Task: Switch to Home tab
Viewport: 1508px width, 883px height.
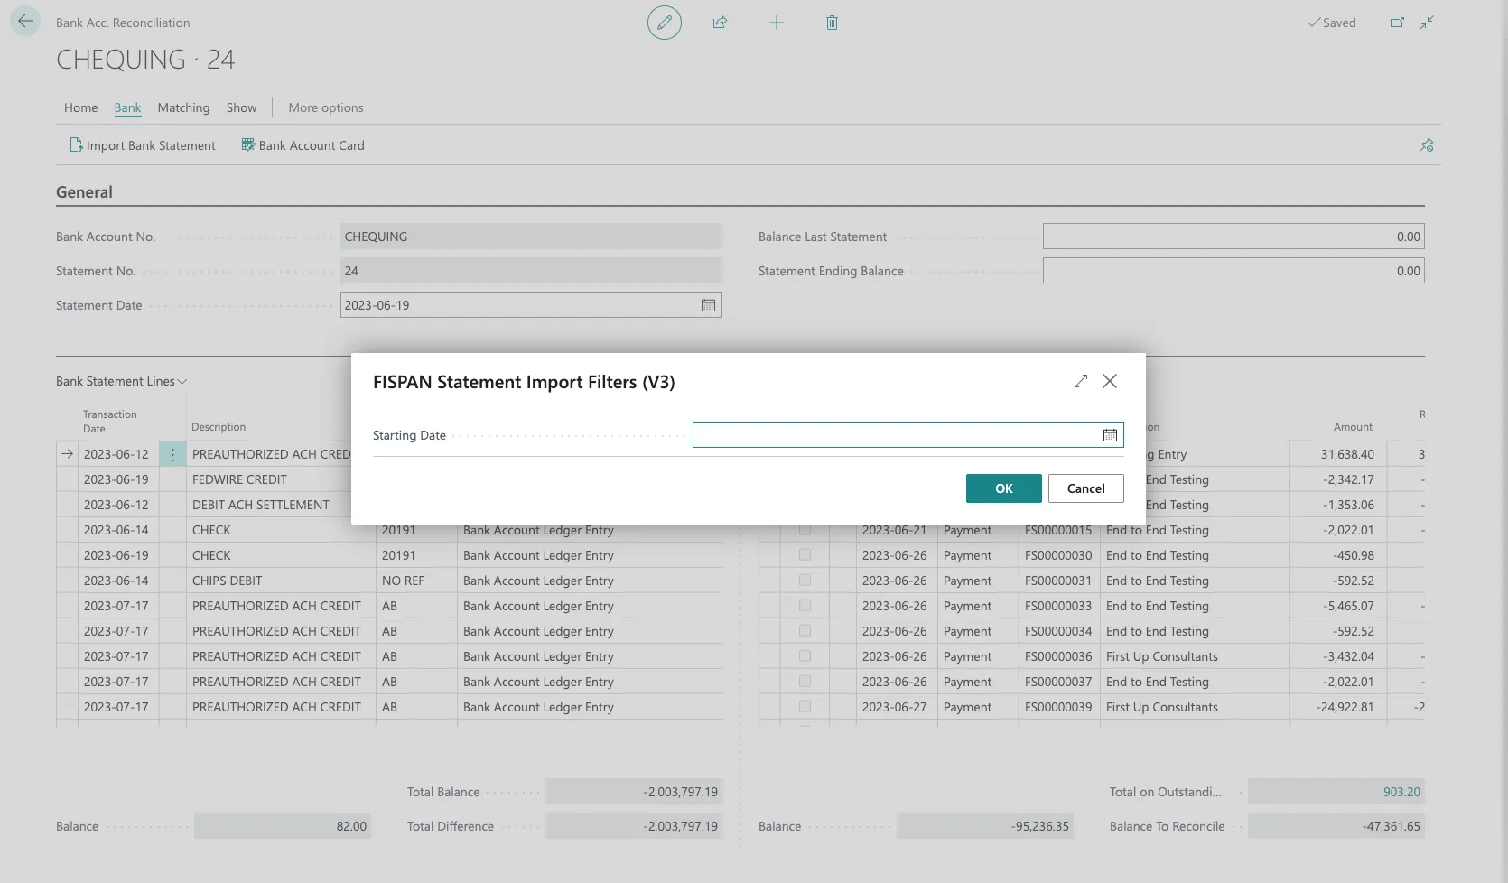Action: tap(80, 107)
